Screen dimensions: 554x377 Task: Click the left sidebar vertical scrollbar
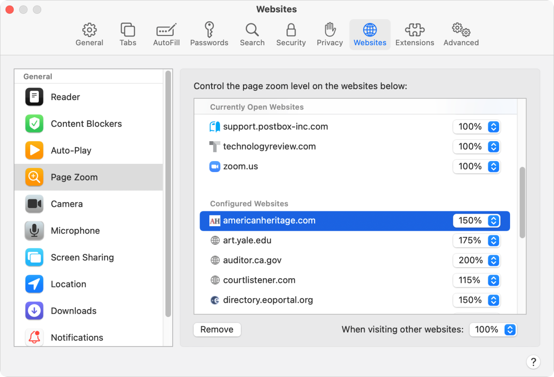168,193
